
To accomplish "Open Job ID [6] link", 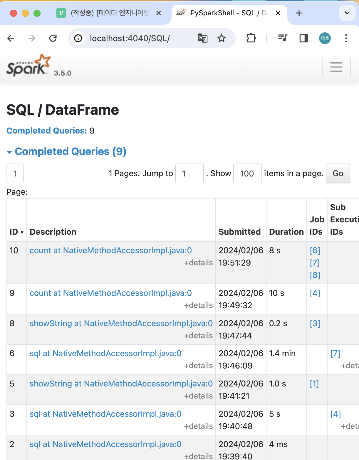I will click(x=315, y=250).
